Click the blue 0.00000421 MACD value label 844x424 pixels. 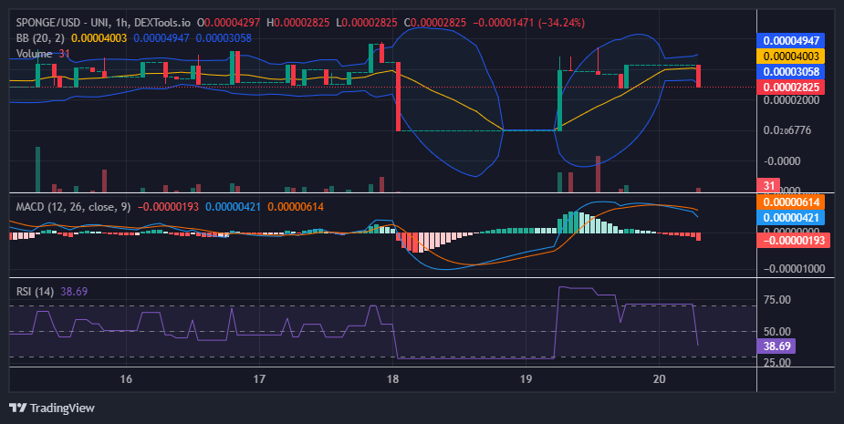tap(791, 218)
